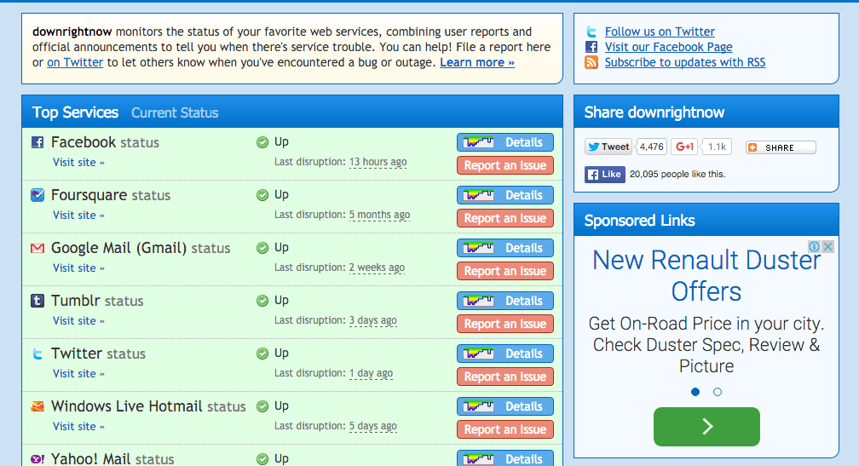Visit site link under Twitter status
The height and width of the screenshot is (466, 859).
(x=78, y=374)
